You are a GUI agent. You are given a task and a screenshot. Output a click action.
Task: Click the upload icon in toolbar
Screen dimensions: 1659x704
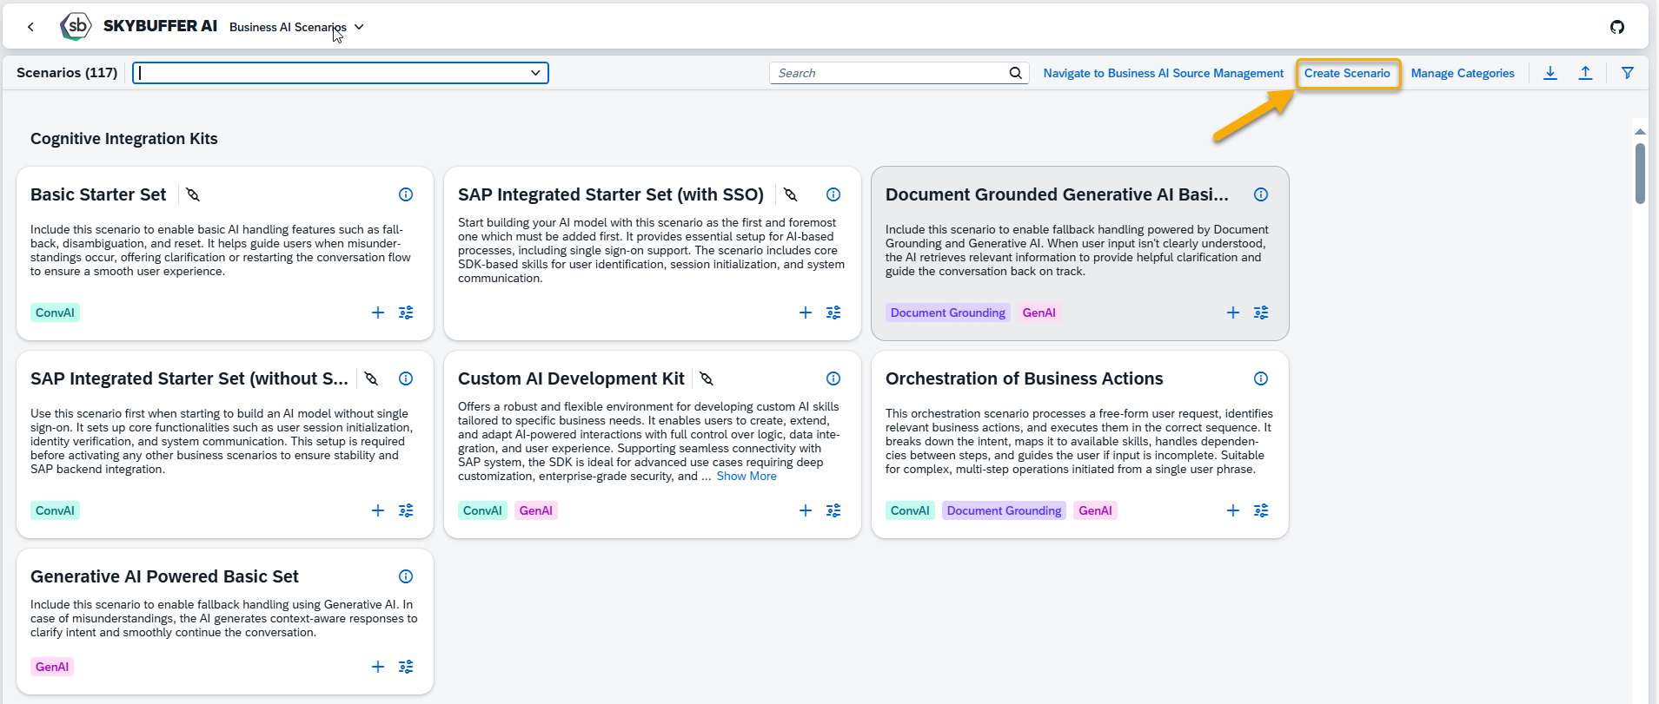[1585, 73]
